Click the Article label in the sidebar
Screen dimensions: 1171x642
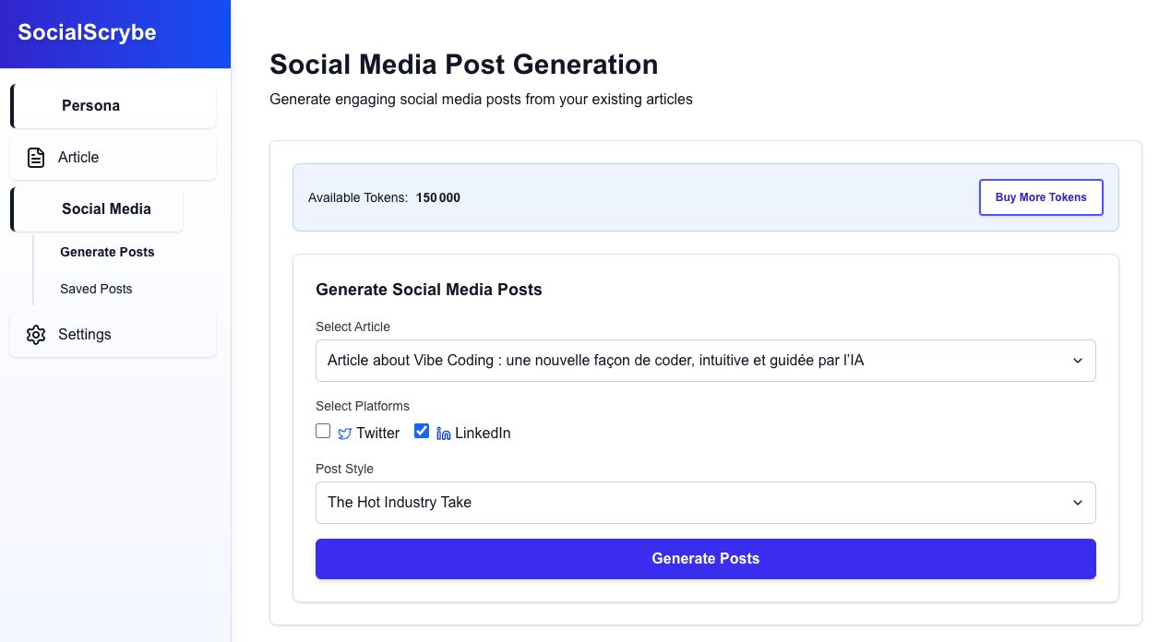[x=78, y=158]
